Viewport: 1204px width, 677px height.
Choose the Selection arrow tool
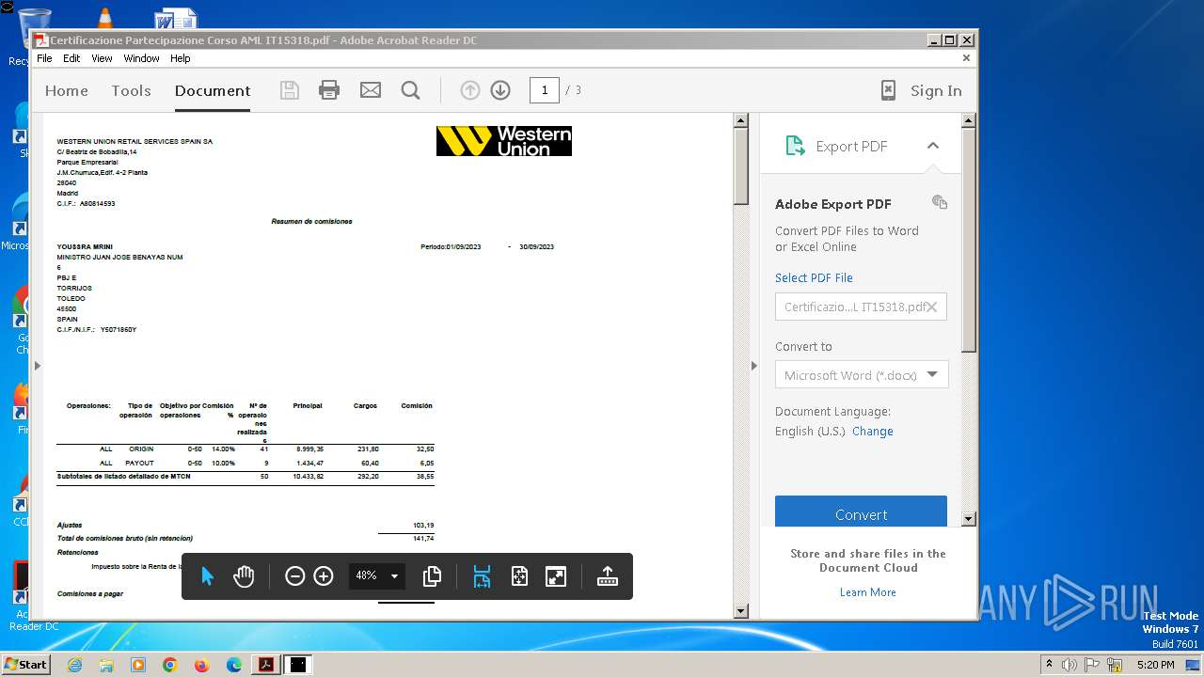(208, 576)
